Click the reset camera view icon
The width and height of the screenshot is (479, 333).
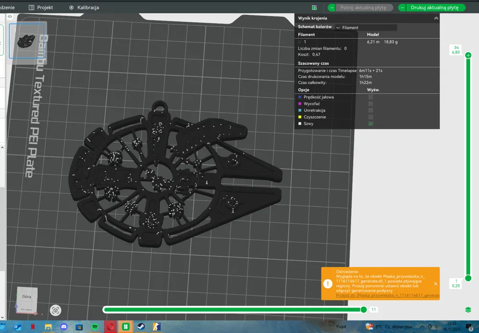coord(55,311)
